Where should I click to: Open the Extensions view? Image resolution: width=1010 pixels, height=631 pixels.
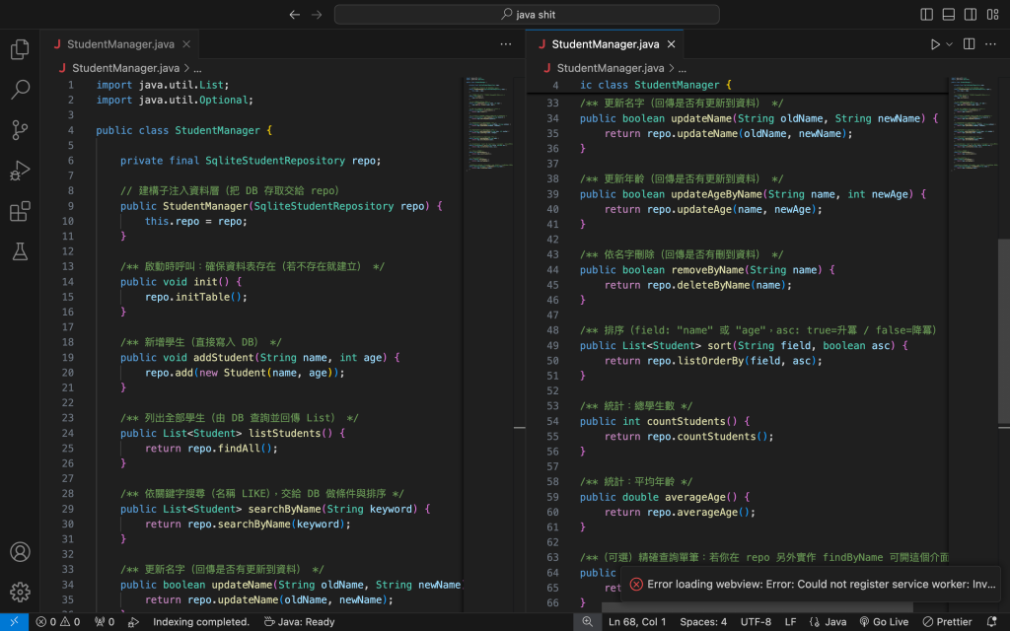pyautogui.click(x=20, y=211)
